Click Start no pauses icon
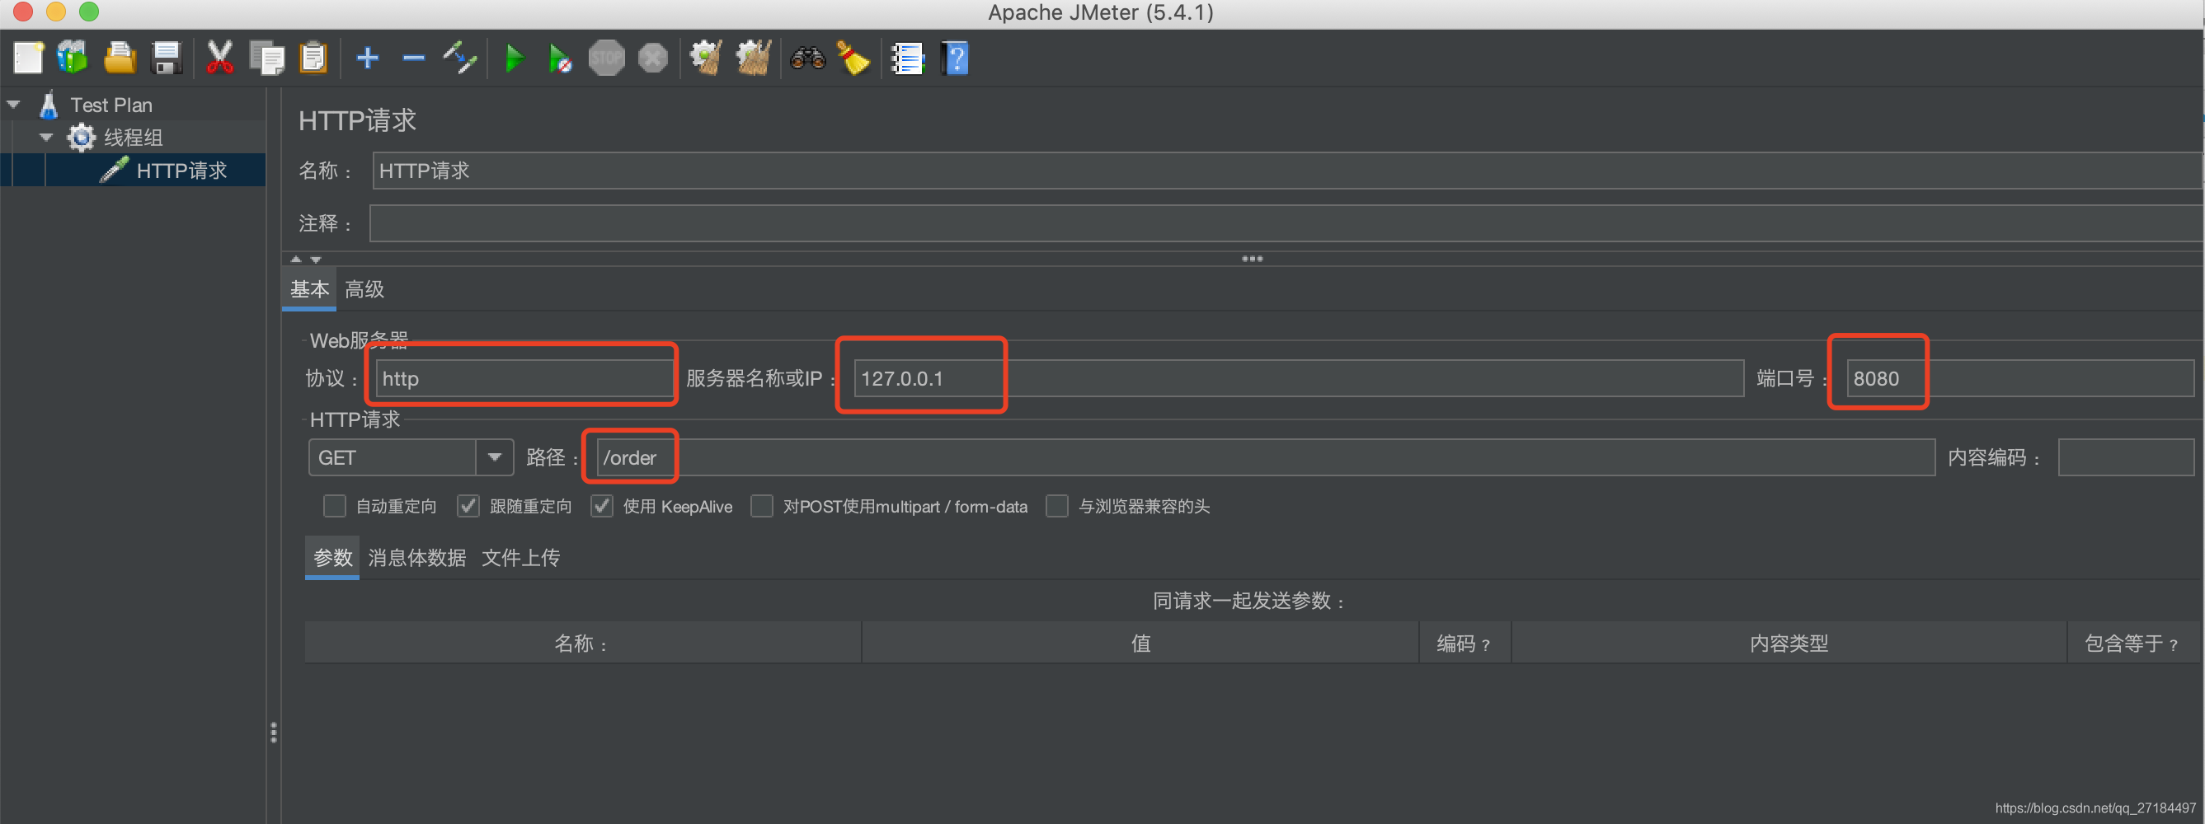The height and width of the screenshot is (824, 2205). click(560, 59)
